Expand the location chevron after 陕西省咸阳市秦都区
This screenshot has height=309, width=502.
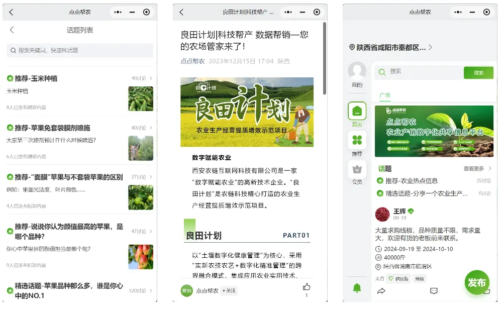point(430,47)
